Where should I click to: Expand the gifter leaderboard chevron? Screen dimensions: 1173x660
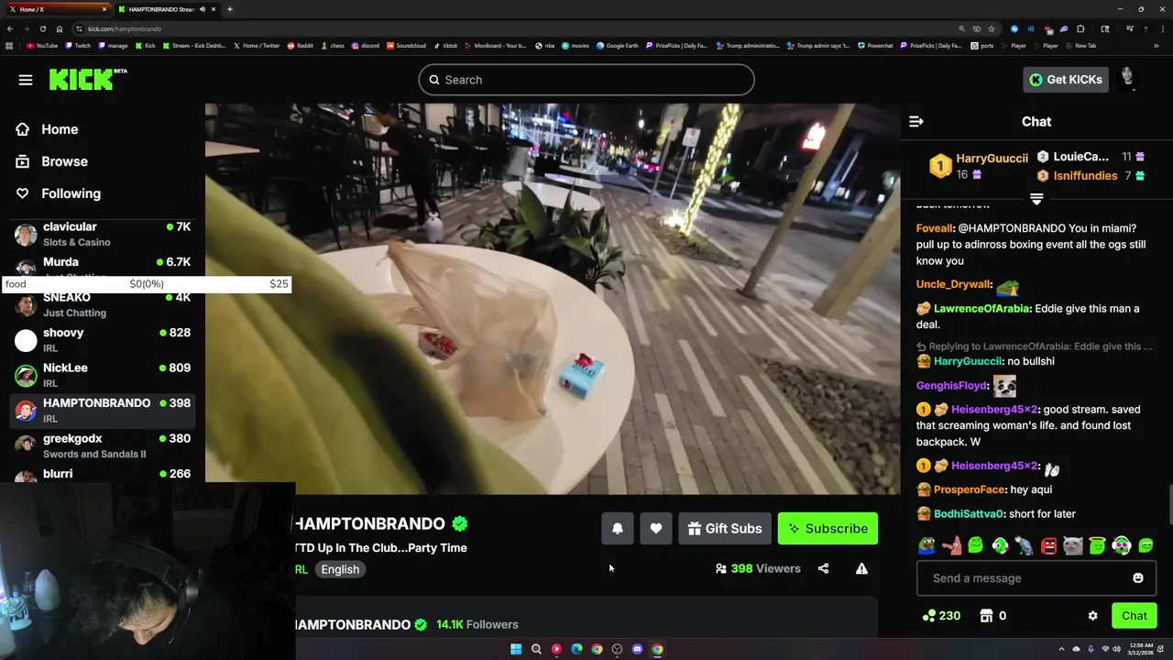[1036, 199]
